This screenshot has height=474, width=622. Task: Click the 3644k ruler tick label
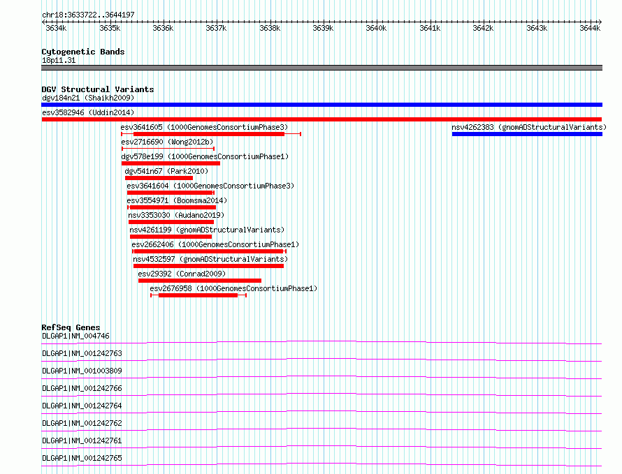(590, 28)
